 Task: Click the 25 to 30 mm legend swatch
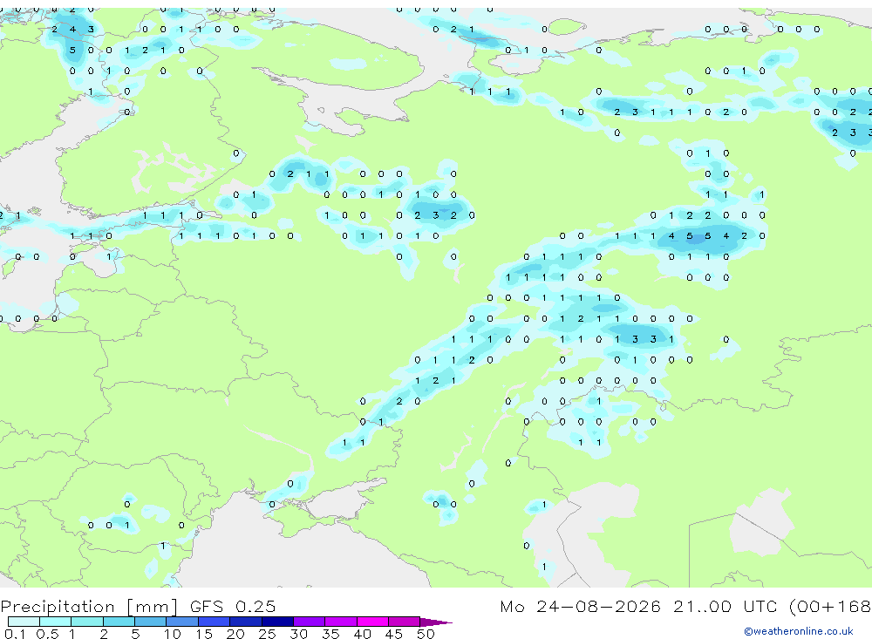tap(277, 622)
